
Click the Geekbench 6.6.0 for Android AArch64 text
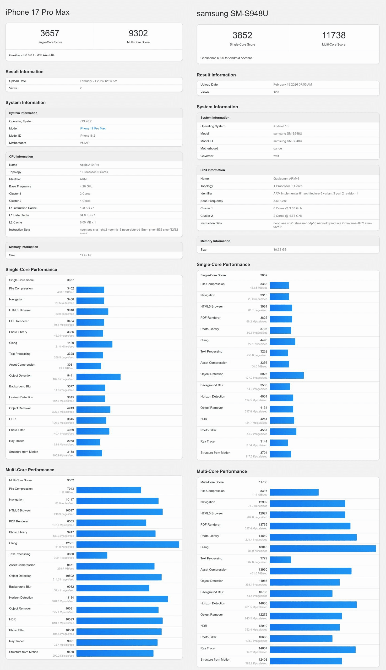pos(226,58)
